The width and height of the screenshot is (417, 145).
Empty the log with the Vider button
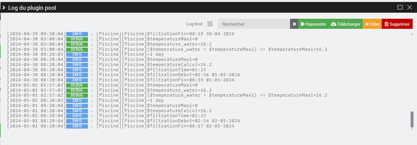tap(372, 24)
